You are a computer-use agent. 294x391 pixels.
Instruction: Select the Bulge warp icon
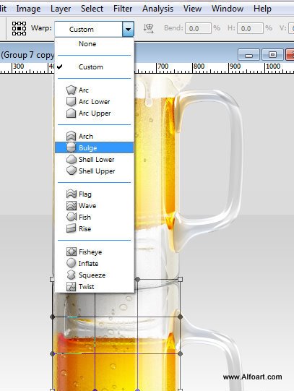click(71, 147)
